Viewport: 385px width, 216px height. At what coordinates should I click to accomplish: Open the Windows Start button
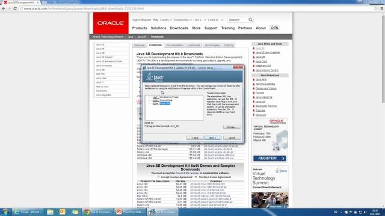(5, 212)
